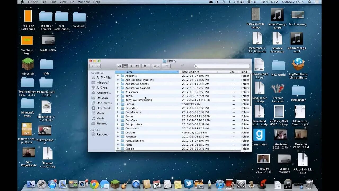This screenshot has width=339, height=191.
Task: Click the Finder back arrow button
Action: click(92, 66)
